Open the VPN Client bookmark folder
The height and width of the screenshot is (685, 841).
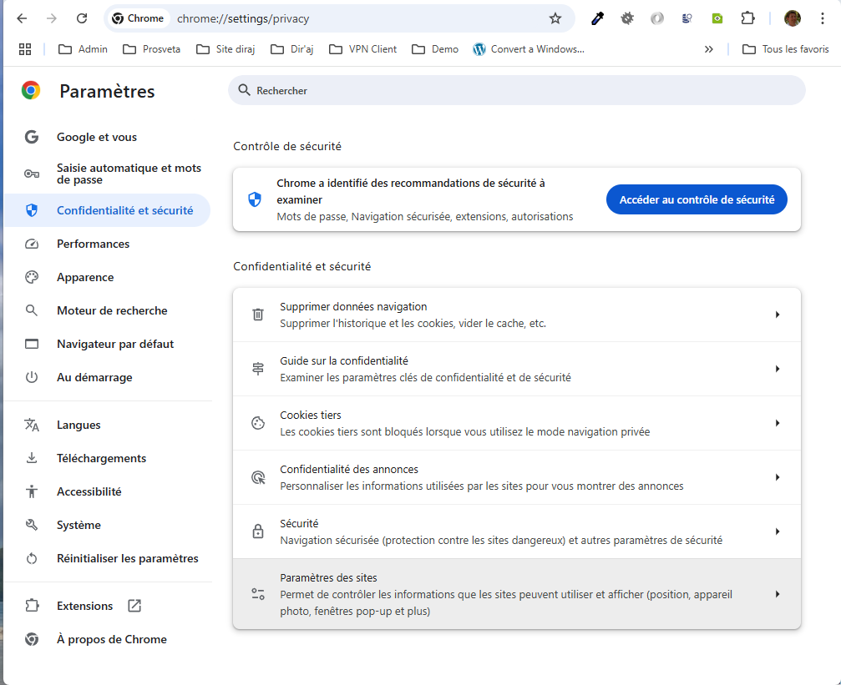[362, 49]
